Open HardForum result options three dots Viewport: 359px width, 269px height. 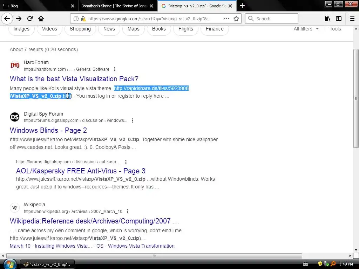tap(115, 69)
